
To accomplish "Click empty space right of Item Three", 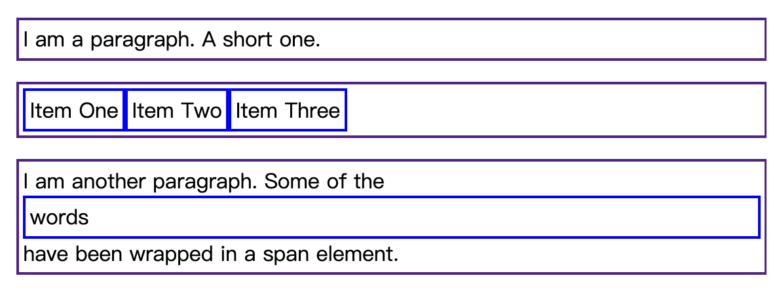I will click(x=555, y=110).
